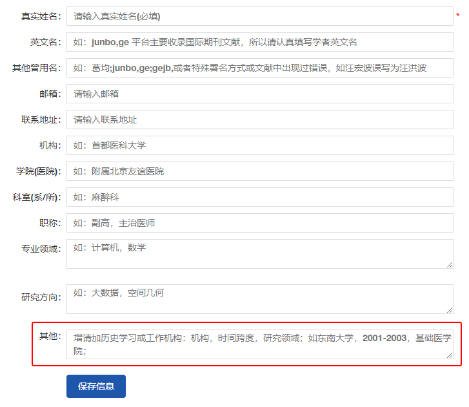Click the red required asterisk
Image resolution: width=469 pixels, height=407 pixels.
(x=457, y=15)
